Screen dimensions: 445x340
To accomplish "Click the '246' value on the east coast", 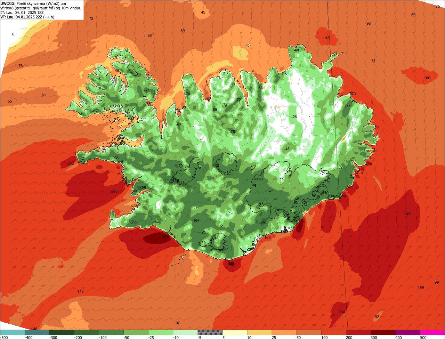I will click(369, 163).
